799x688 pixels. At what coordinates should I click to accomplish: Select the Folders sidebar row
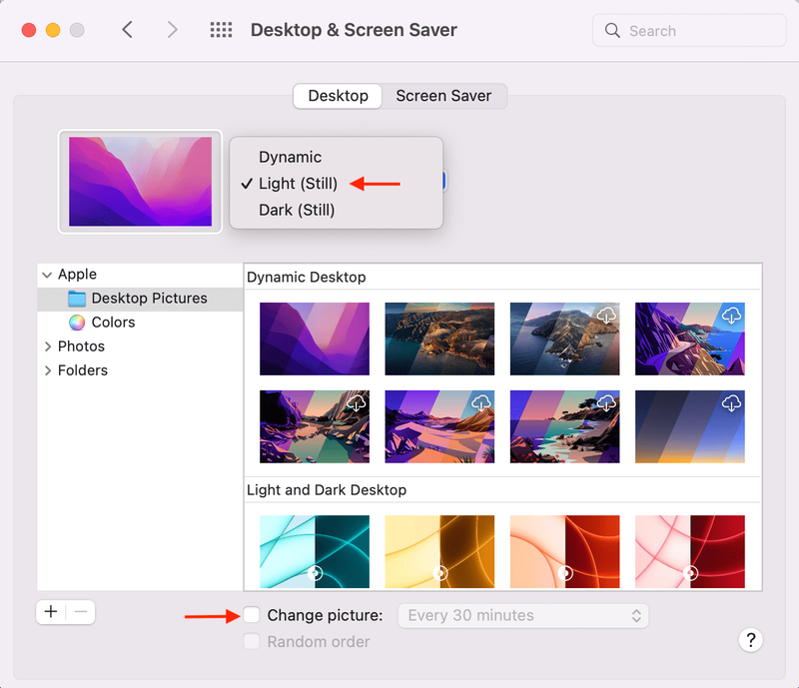point(140,370)
